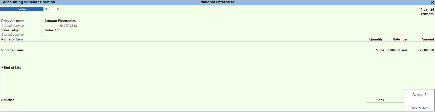435x112 pixels.
Task: Click the Amount column header
Action: [x=428, y=39]
